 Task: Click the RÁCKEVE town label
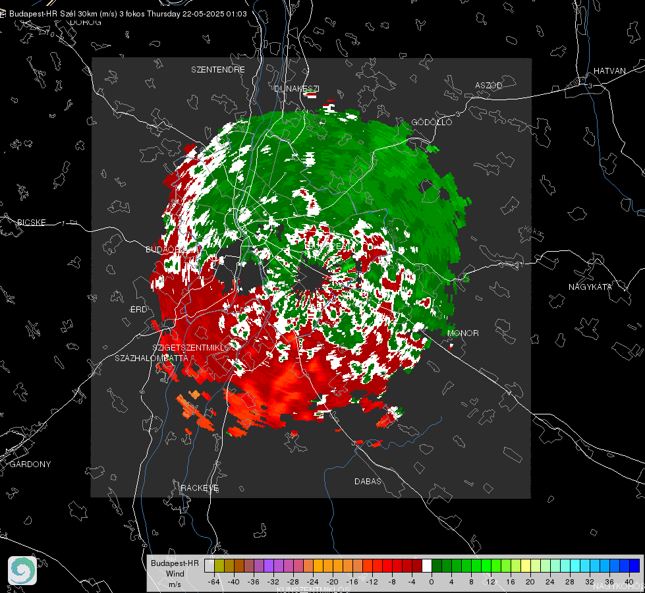200,488
